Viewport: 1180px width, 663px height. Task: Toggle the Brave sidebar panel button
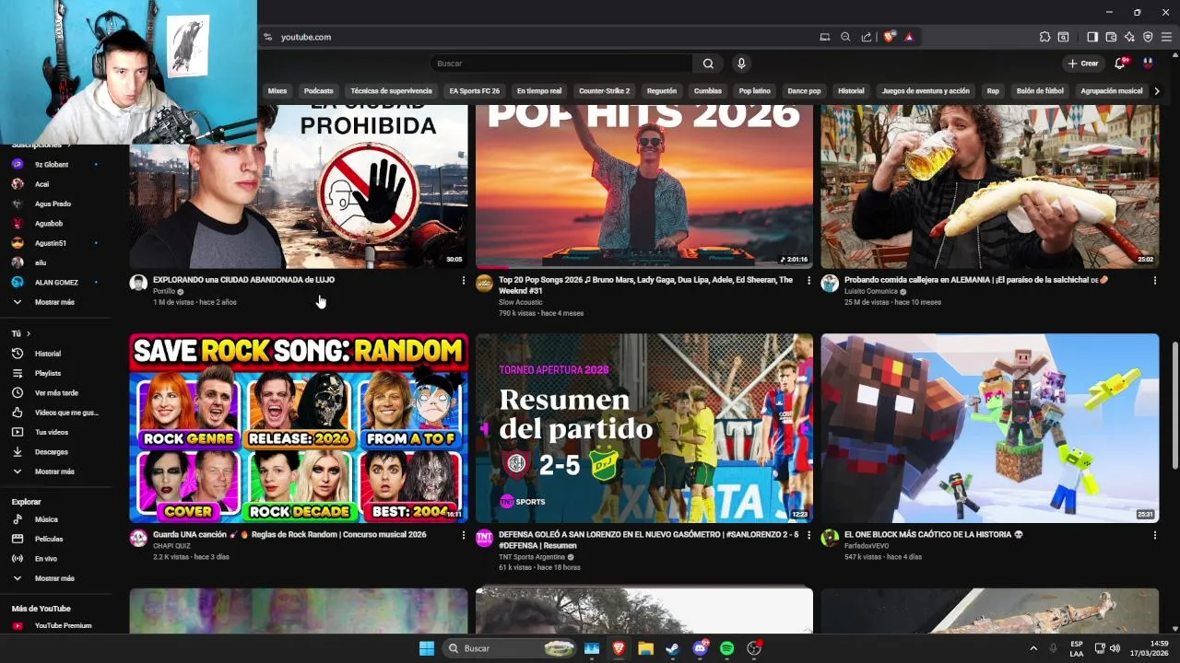(1092, 37)
